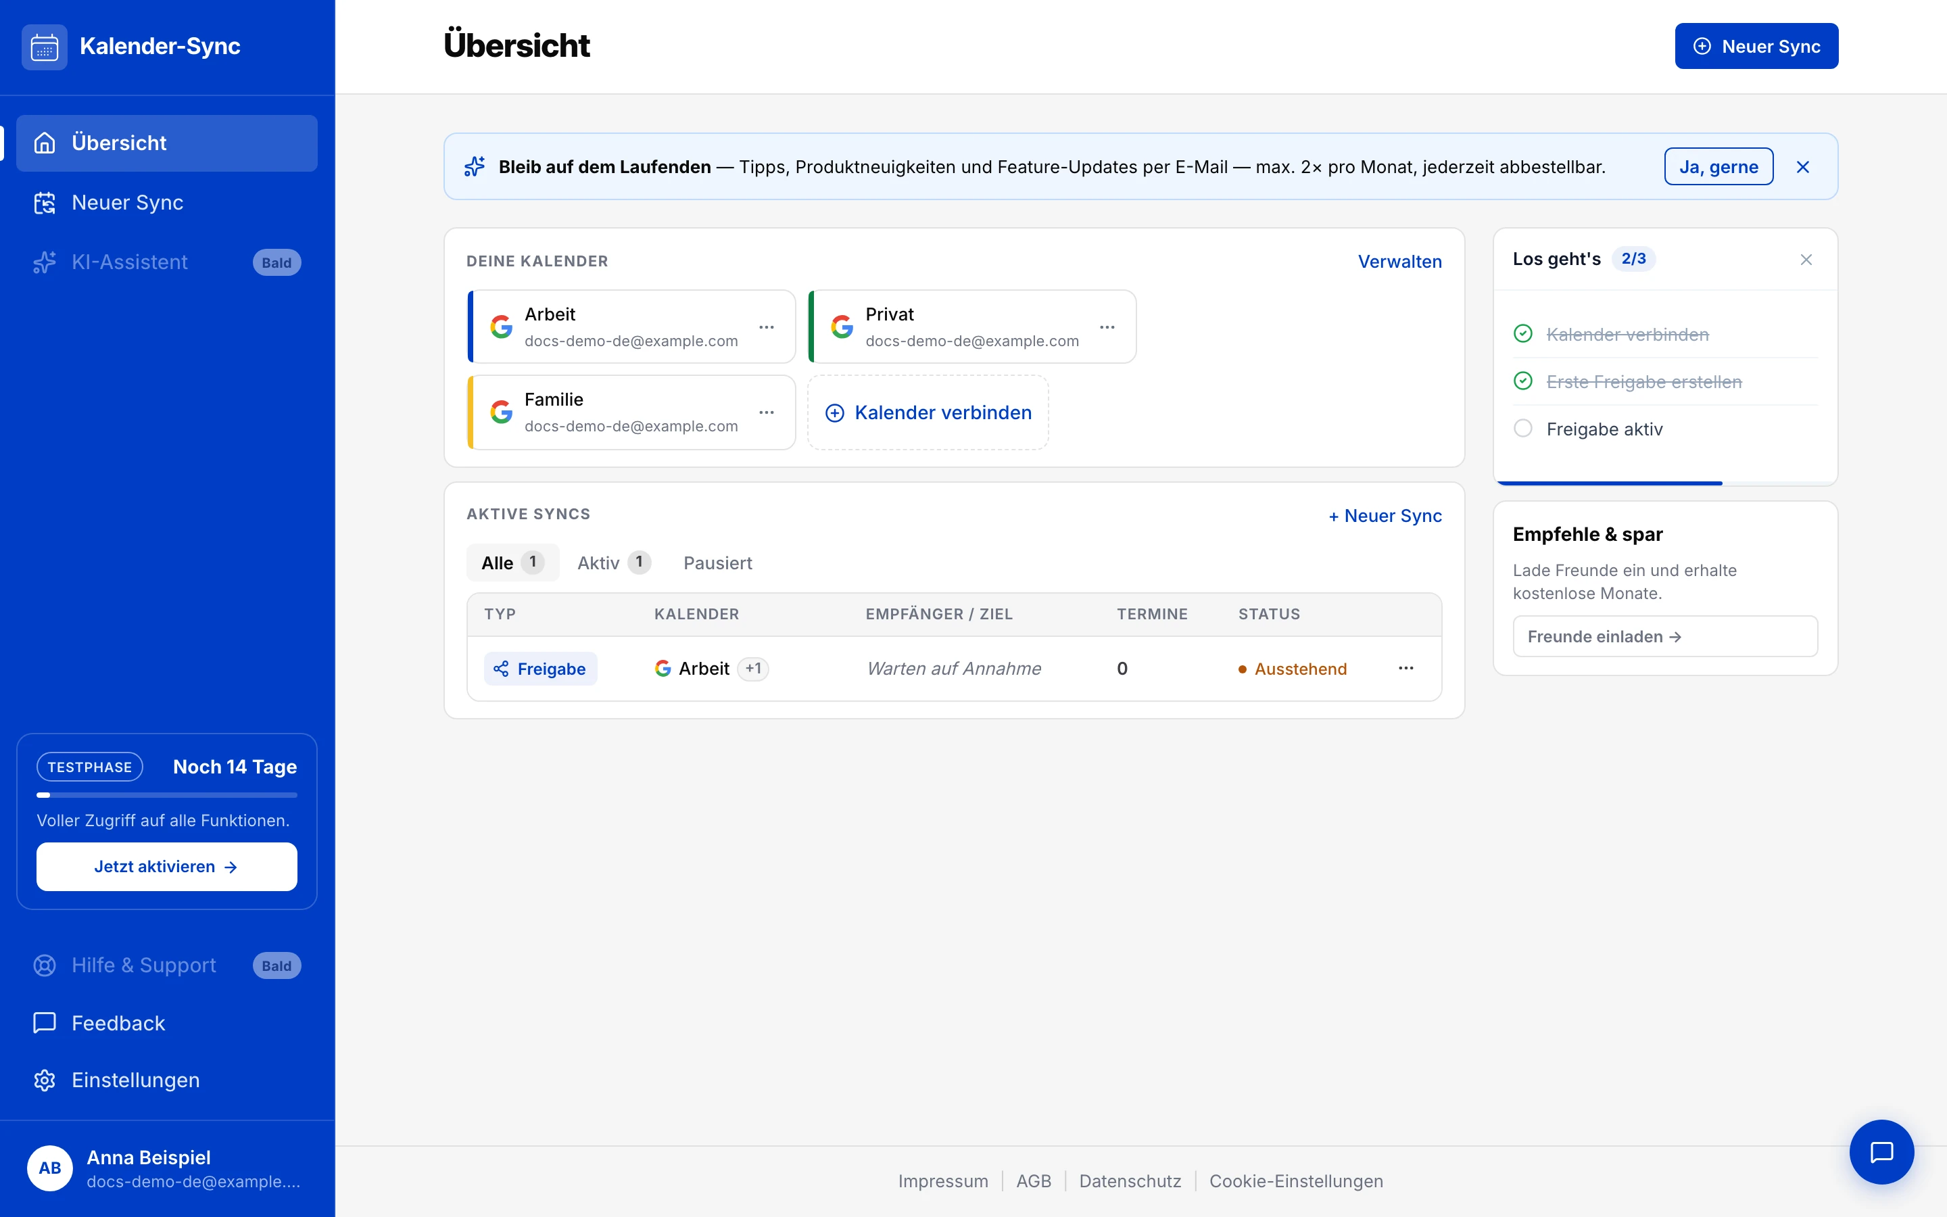The width and height of the screenshot is (1947, 1217).
Task: Click the Termine count 0 cell
Action: pos(1122,668)
